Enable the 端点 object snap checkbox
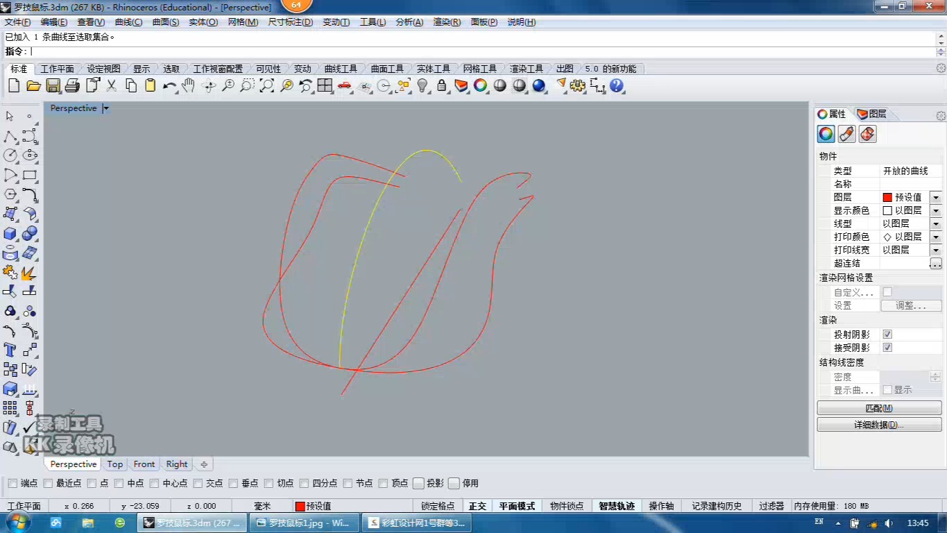This screenshot has height=533, width=947. click(x=12, y=484)
